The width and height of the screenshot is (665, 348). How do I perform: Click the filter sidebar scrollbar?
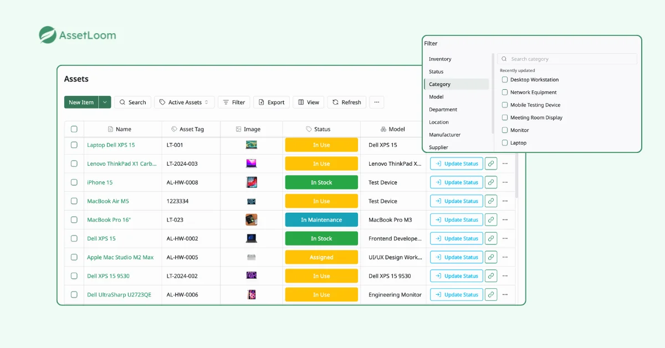click(493, 93)
